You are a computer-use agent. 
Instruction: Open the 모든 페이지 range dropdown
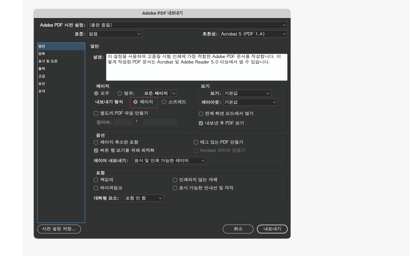coord(159,93)
